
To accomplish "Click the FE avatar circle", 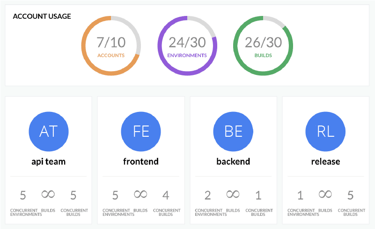I will 141,131.
